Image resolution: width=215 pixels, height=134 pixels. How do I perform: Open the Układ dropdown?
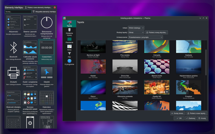(136, 28)
